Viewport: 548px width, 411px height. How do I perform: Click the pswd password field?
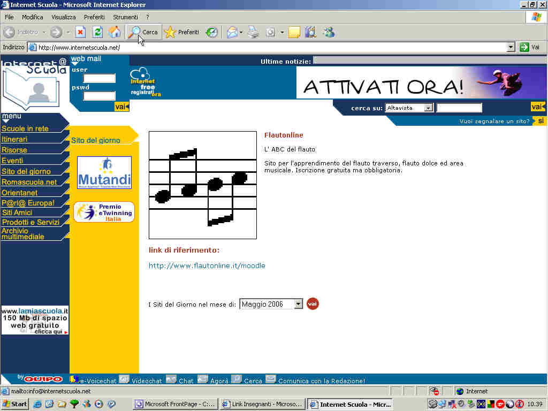coord(100,95)
